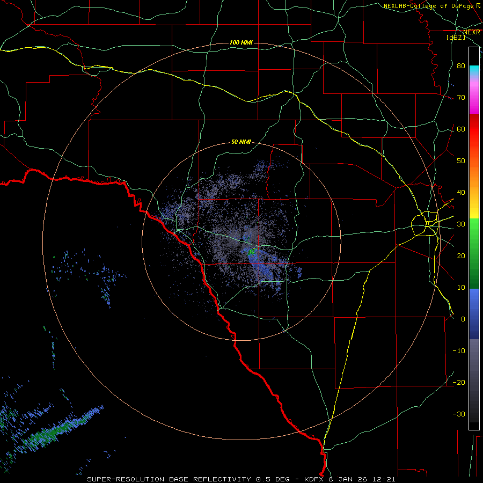Viewport: 483px width, 483px height.
Task: Click the 40 dBZ scale value
Action: tap(461, 192)
